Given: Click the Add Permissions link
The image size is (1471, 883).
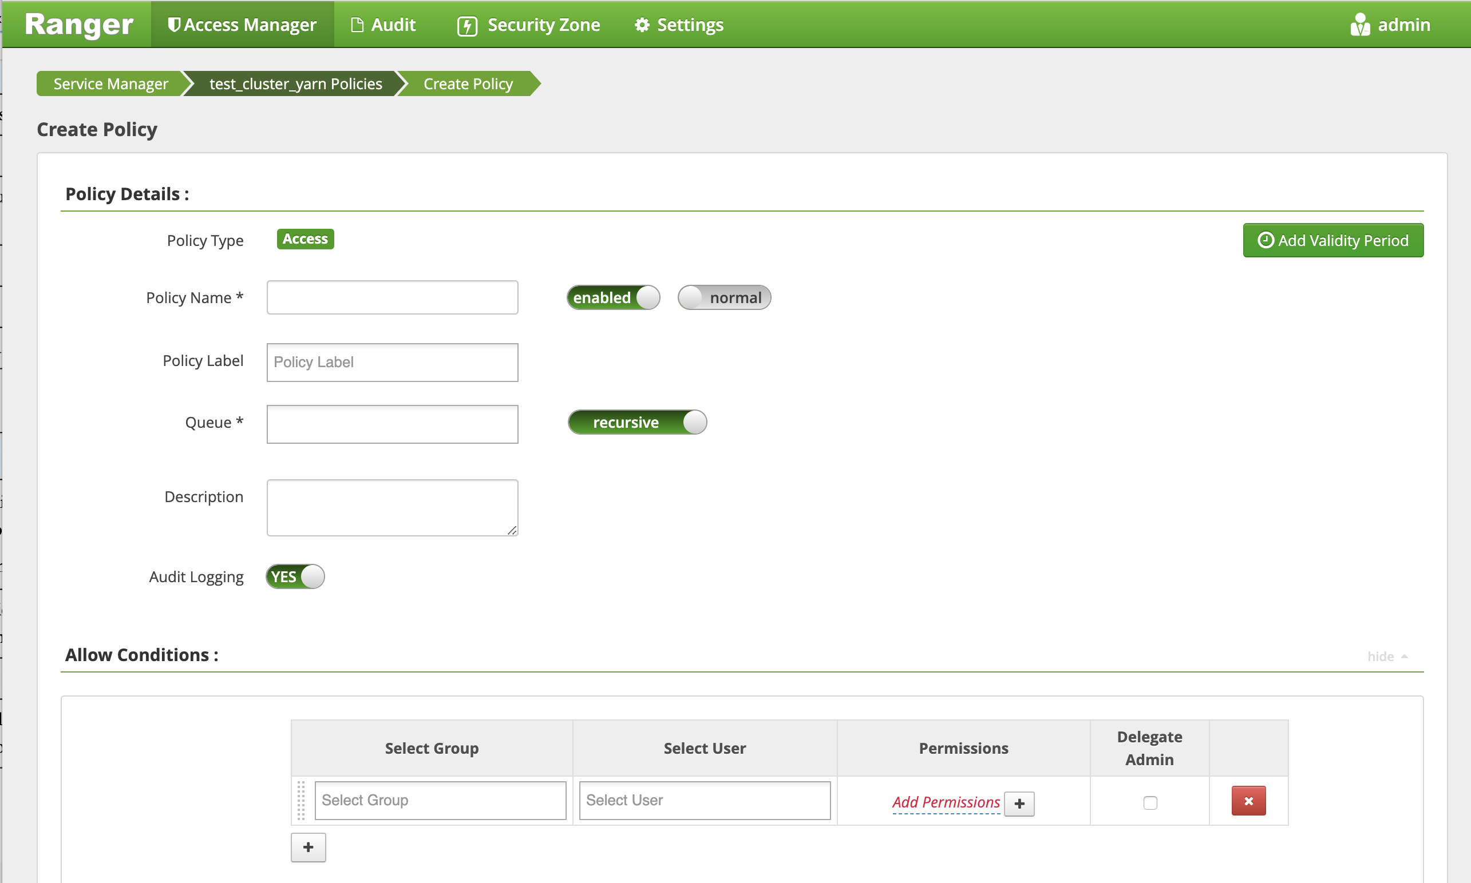Looking at the screenshot, I should point(946,802).
